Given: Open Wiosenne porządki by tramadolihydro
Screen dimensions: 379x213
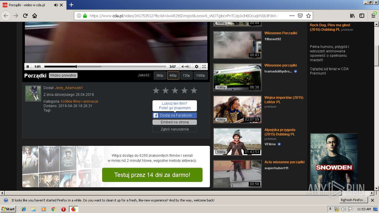Looking at the screenshot, I should click(x=280, y=65).
